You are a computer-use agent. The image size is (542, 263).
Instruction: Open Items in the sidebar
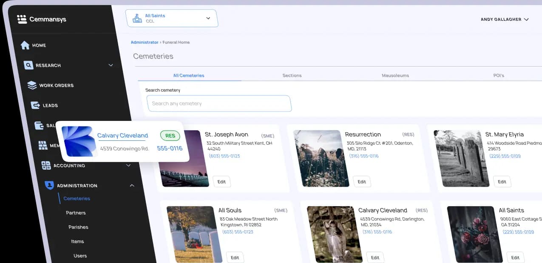point(77,241)
